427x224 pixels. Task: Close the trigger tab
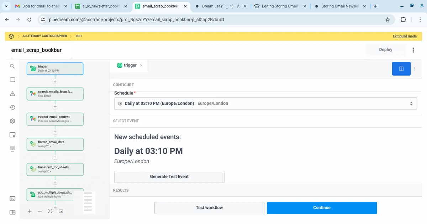coord(141,65)
